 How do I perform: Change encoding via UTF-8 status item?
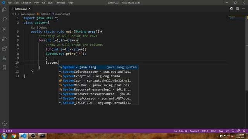205,131
